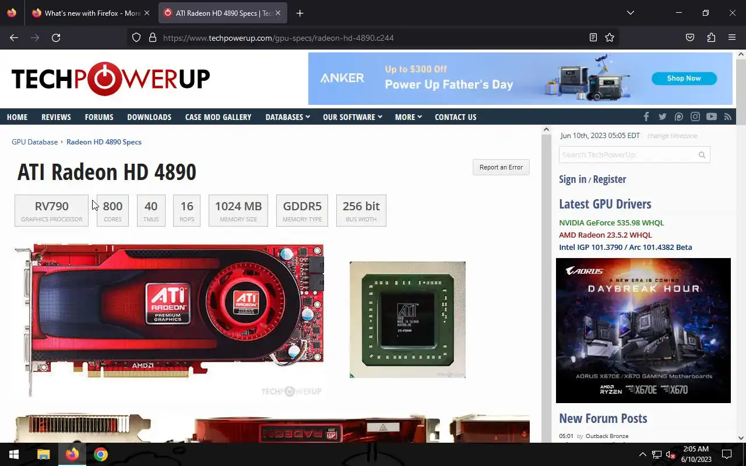The image size is (746, 466).
Task: Click the 800 cores box
Action: coord(112,210)
